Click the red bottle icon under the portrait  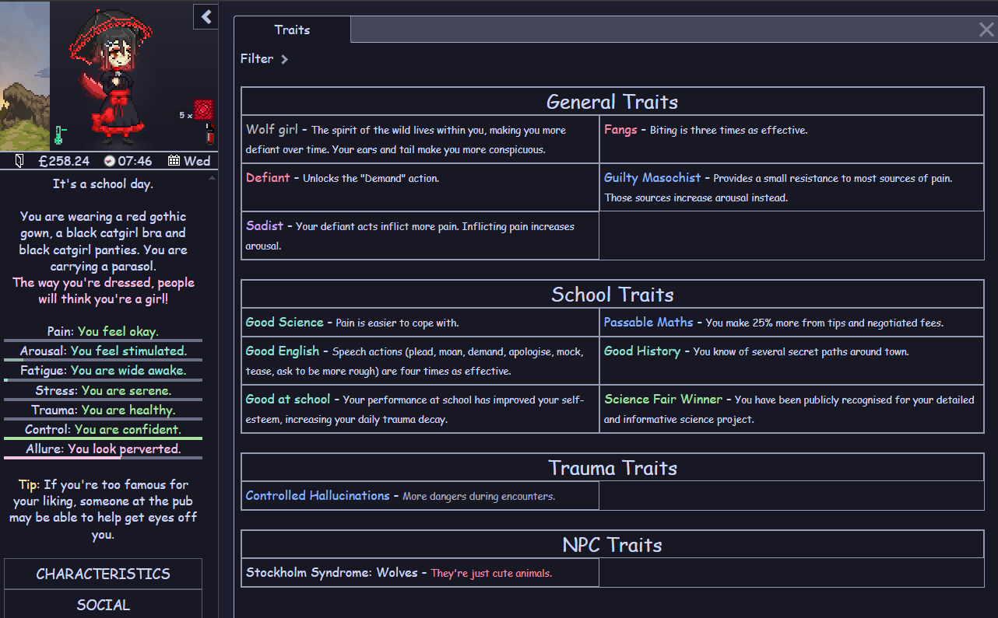209,134
